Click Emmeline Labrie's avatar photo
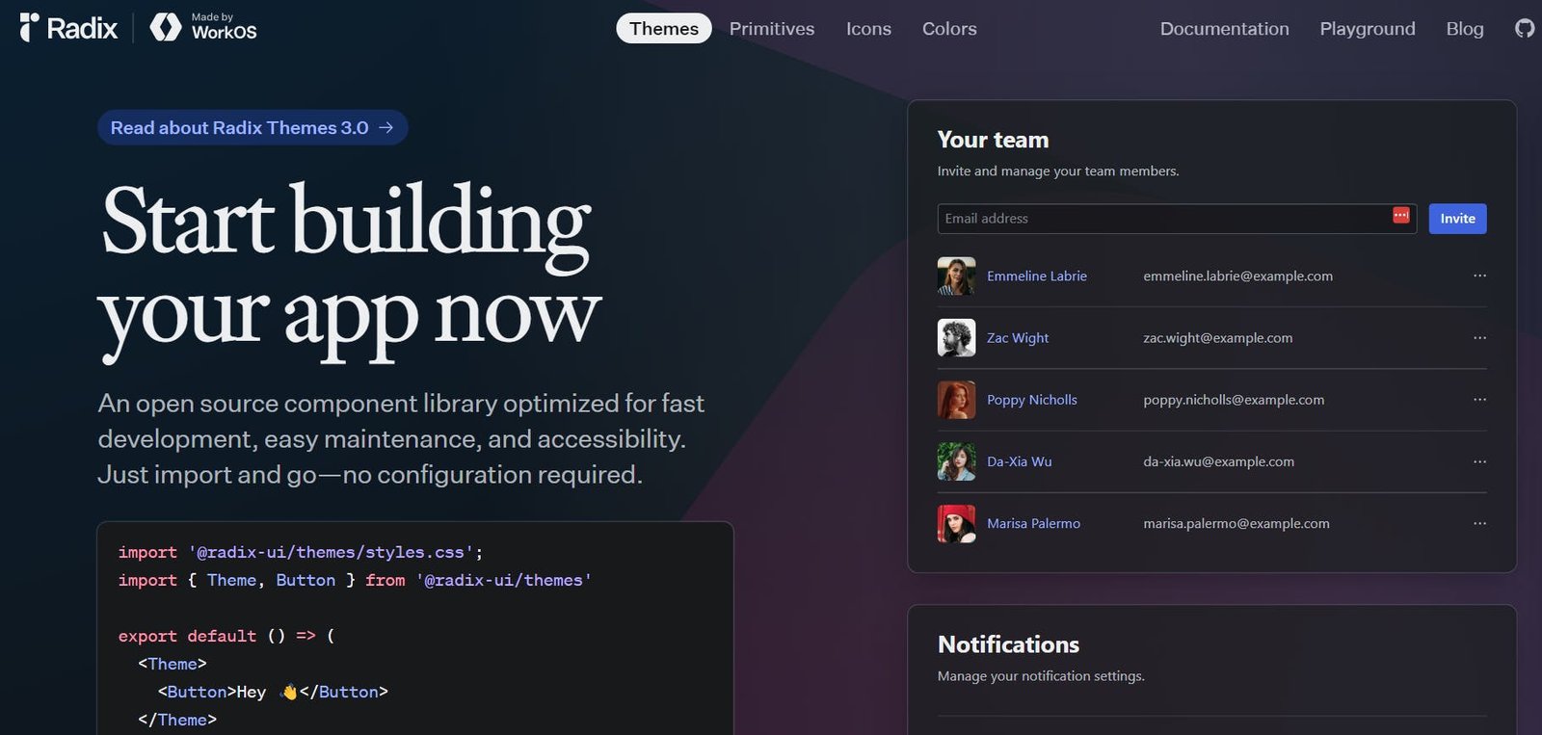 coord(955,276)
